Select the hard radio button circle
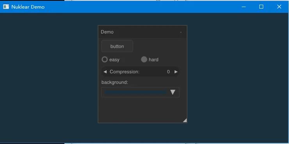The width and height of the screenshot is (289, 144). [144, 59]
